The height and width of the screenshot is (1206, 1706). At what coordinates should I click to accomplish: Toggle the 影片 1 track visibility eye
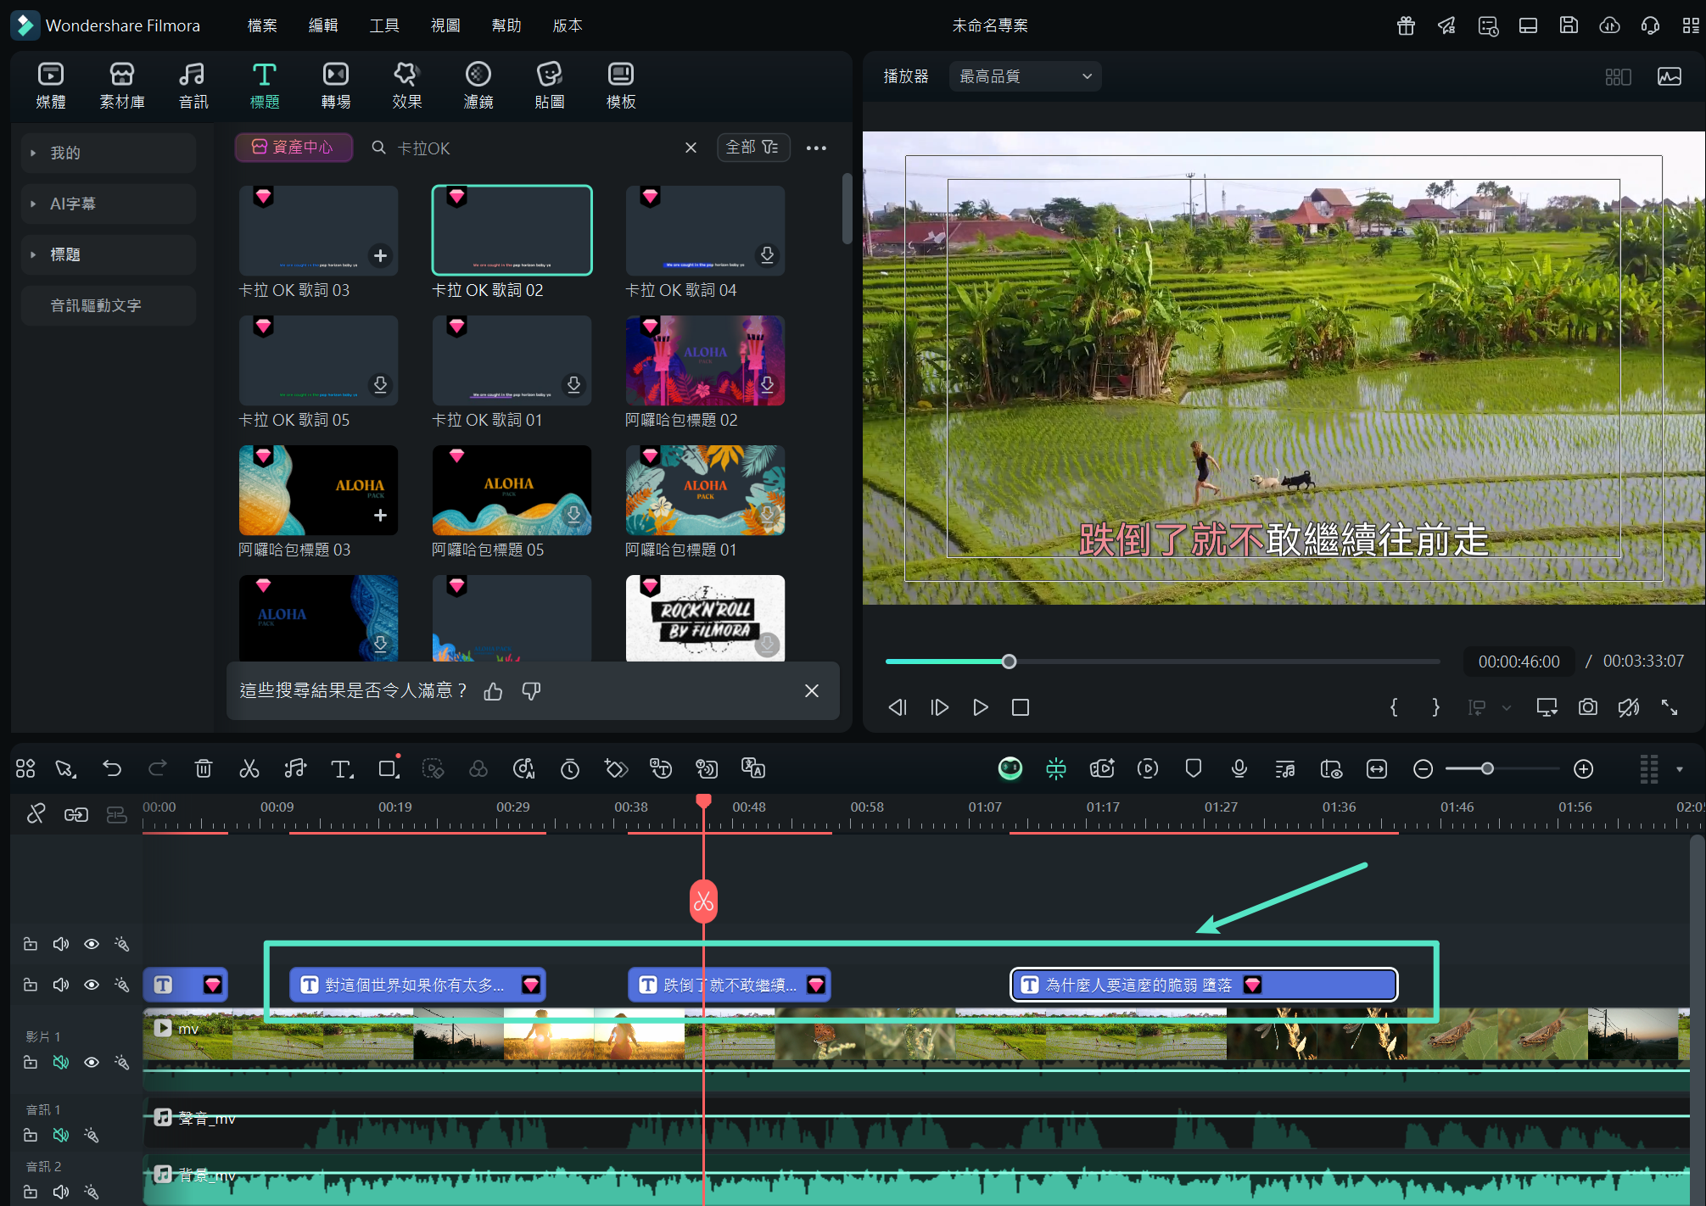click(92, 1063)
